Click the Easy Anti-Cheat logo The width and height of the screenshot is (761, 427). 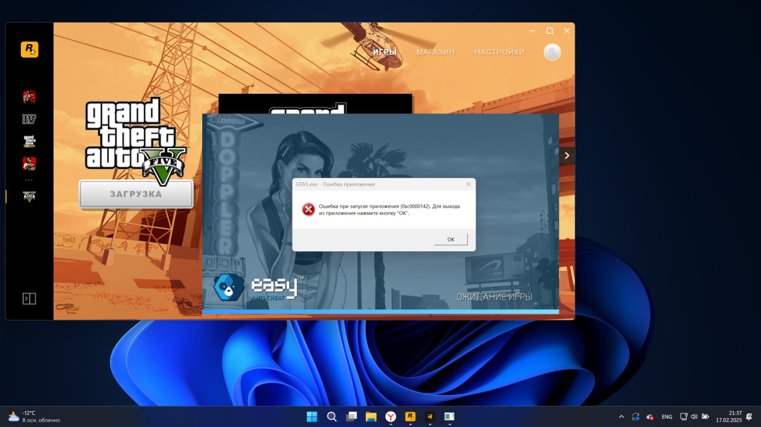(x=259, y=287)
